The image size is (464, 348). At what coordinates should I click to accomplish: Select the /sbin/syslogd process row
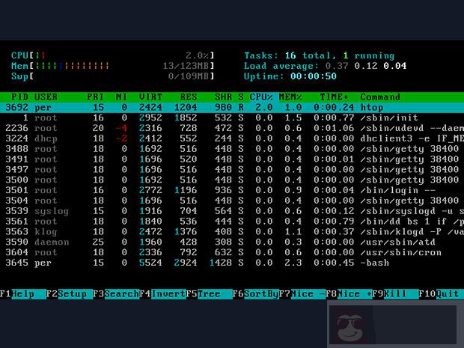232,211
